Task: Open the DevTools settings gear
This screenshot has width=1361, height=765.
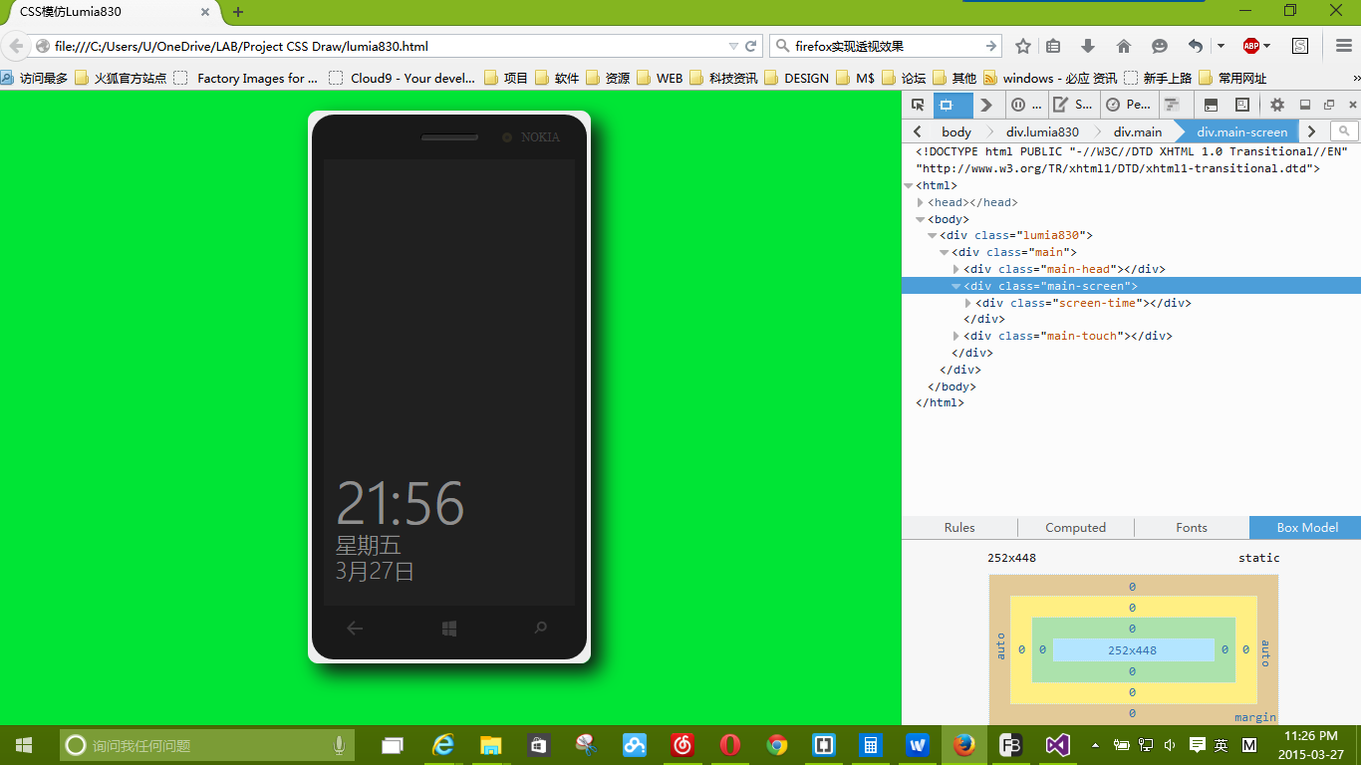Action: tap(1277, 105)
